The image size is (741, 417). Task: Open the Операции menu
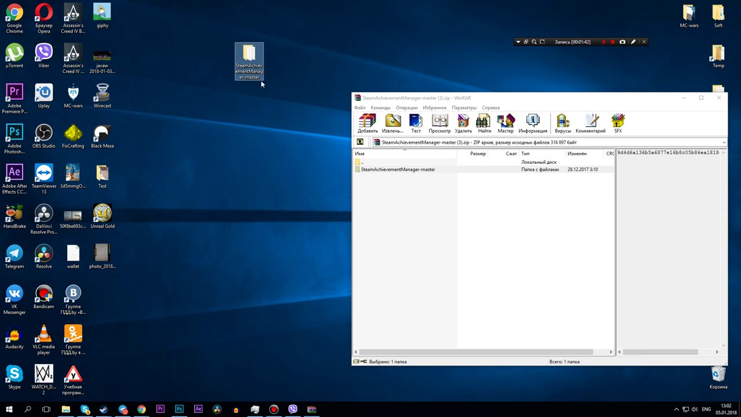(x=406, y=108)
